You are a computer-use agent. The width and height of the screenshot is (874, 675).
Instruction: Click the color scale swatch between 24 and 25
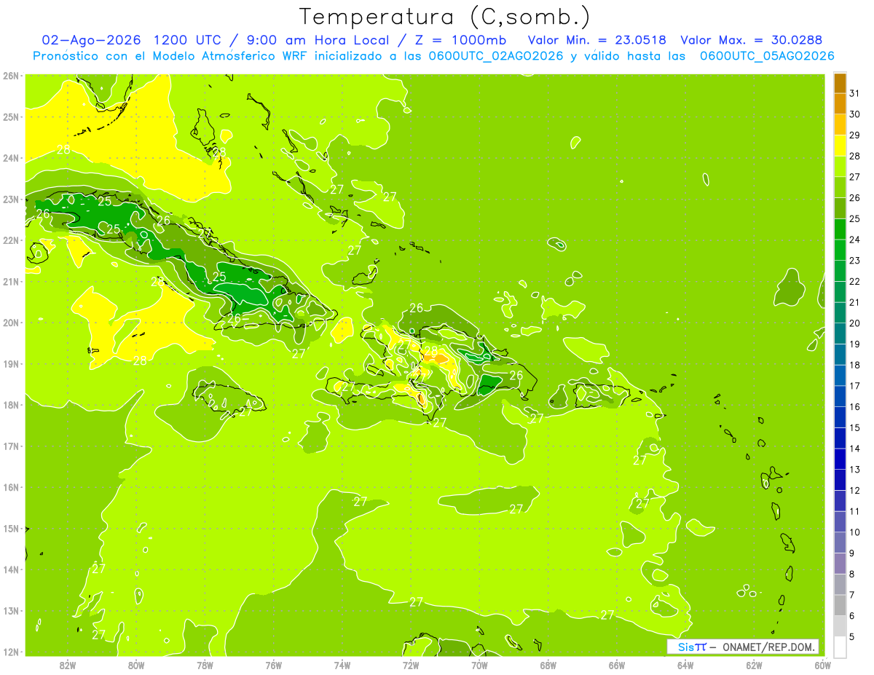840,229
